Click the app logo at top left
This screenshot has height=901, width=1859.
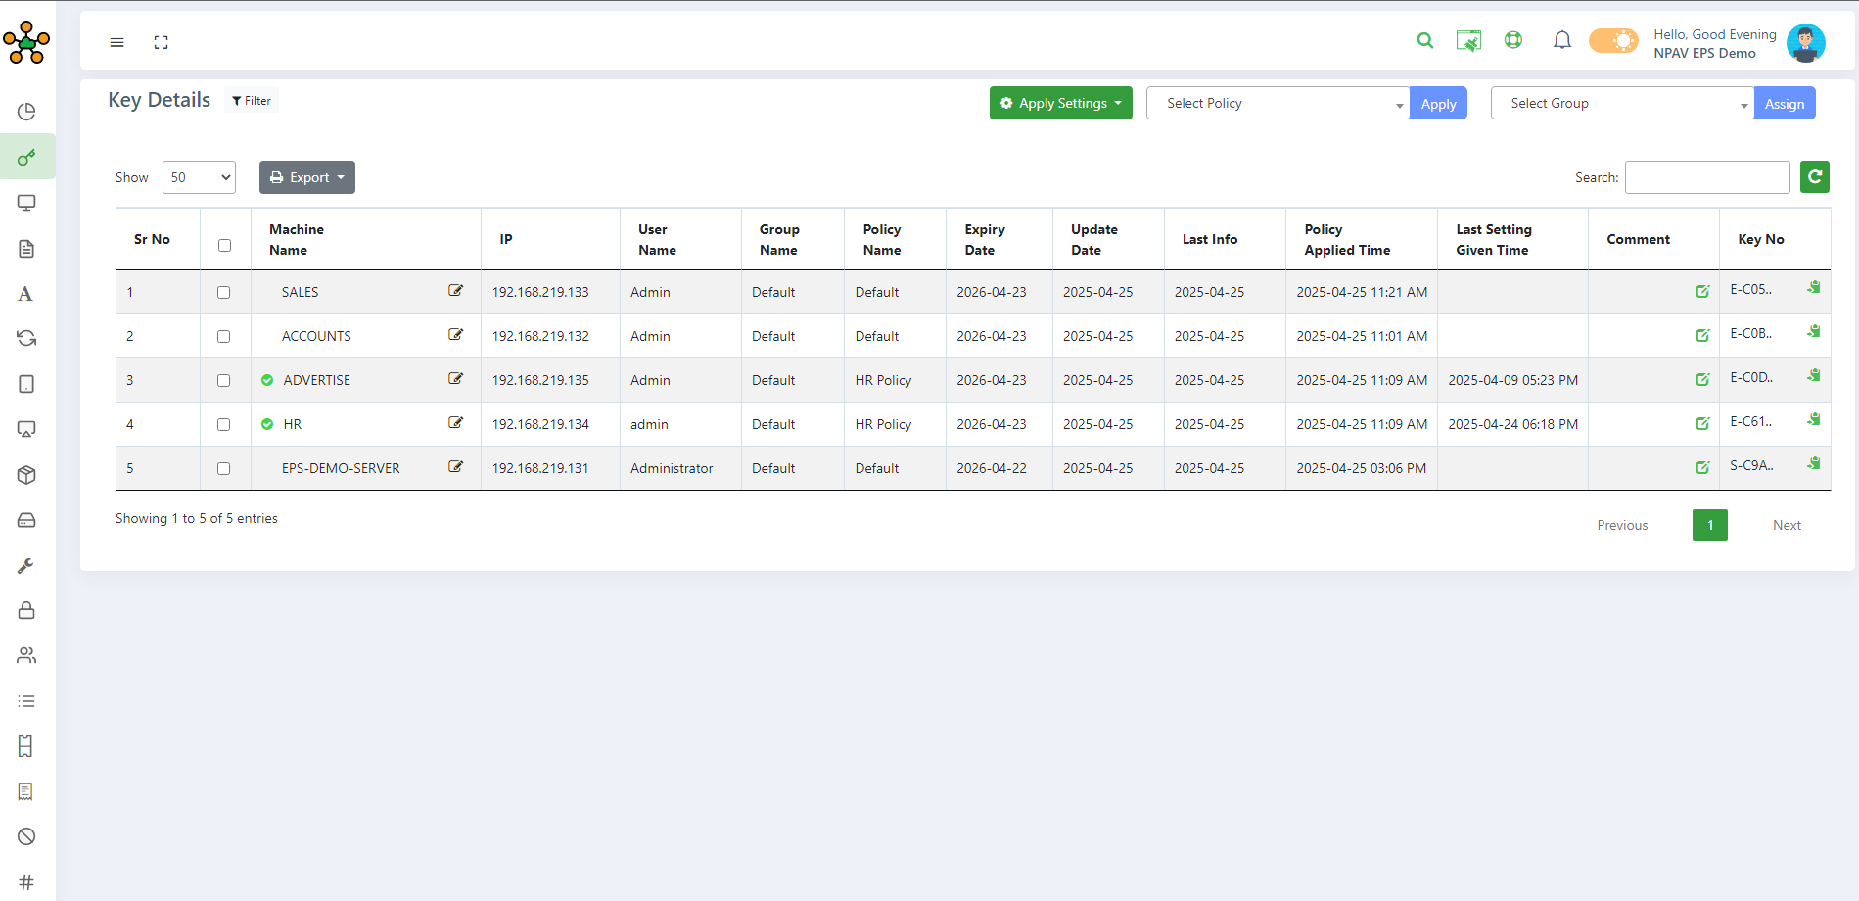(26, 42)
